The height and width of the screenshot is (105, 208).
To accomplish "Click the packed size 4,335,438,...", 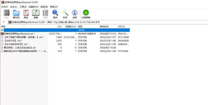I will (70, 37).
